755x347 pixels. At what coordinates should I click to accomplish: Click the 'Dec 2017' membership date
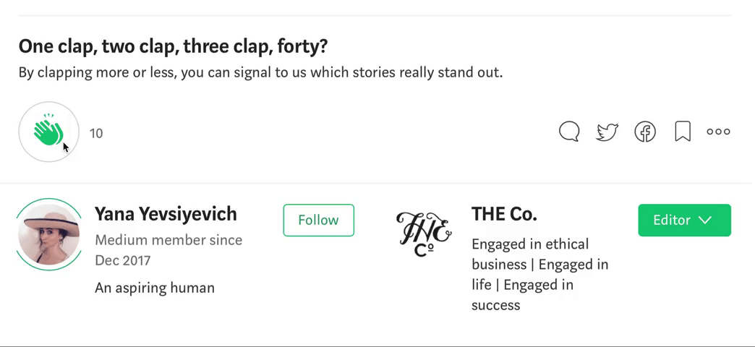point(122,260)
